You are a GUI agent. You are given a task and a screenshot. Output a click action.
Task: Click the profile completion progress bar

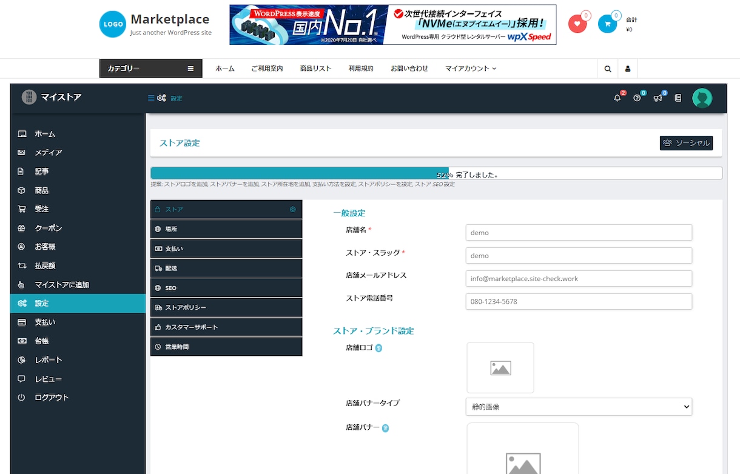[x=436, y=173]
